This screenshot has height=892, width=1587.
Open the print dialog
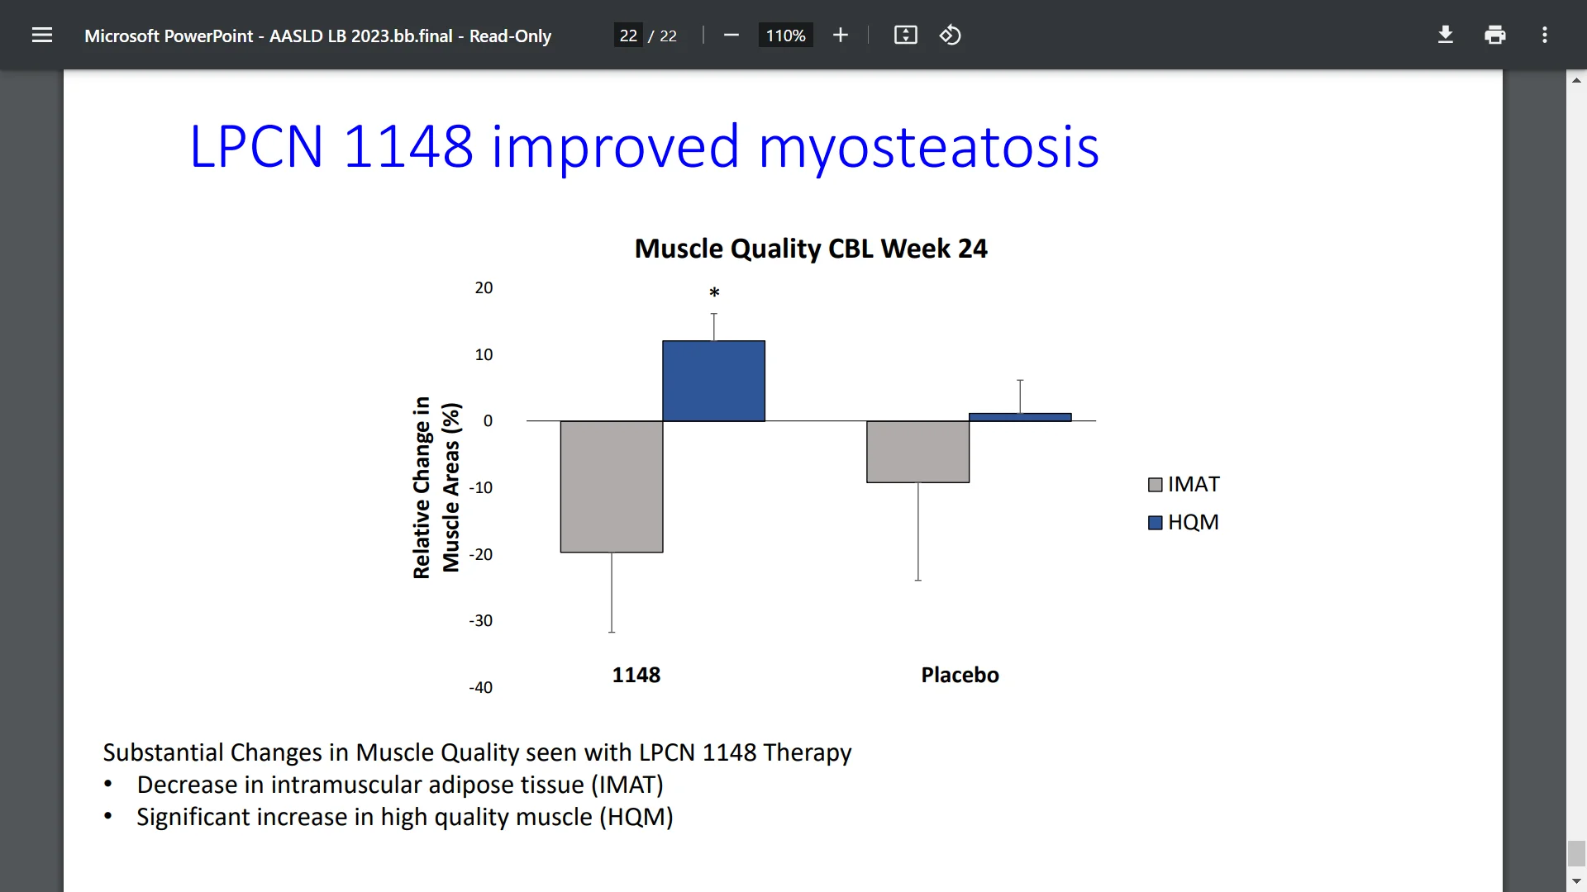(1495, 35)
